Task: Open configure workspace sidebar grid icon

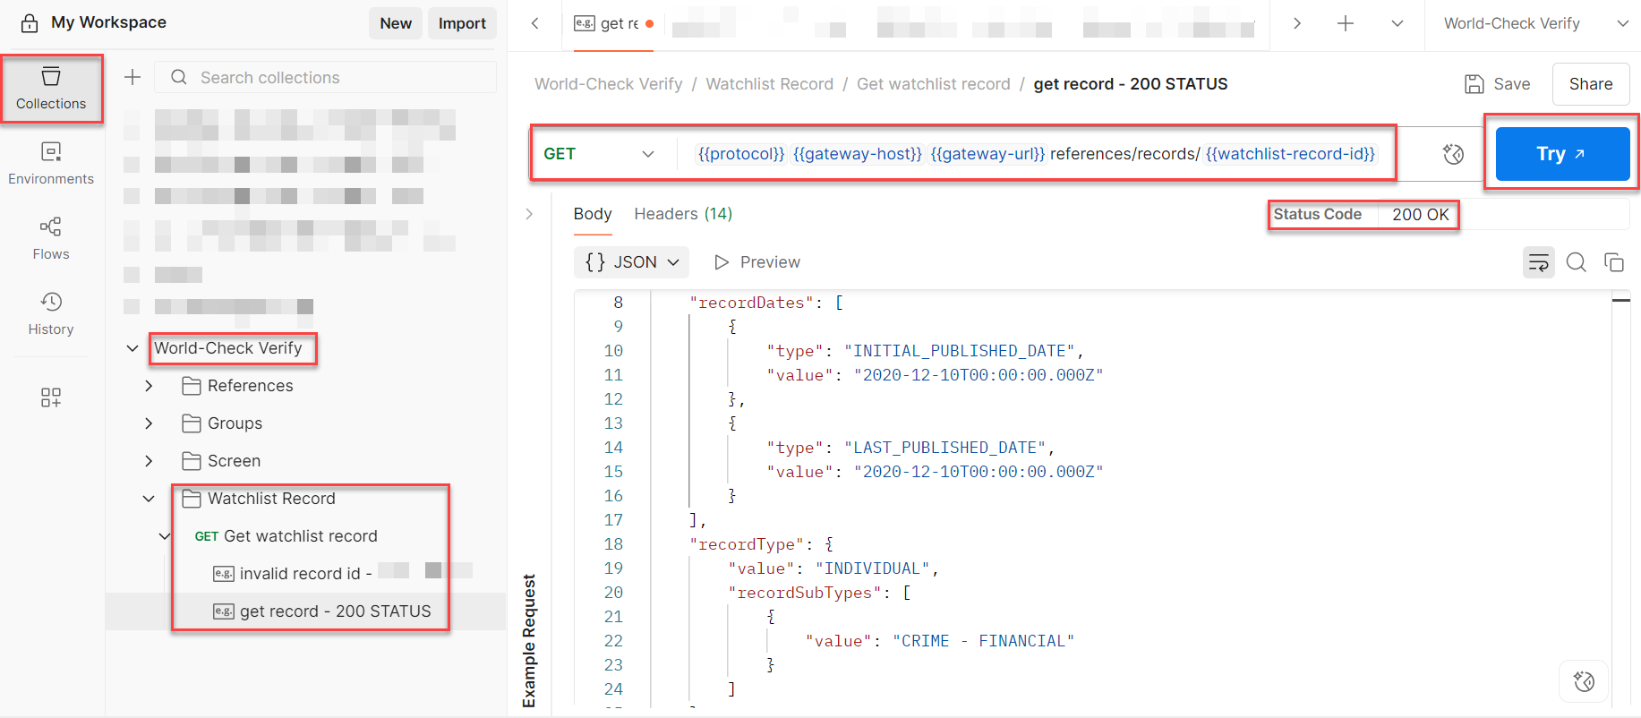Action: tap(51, 397)
